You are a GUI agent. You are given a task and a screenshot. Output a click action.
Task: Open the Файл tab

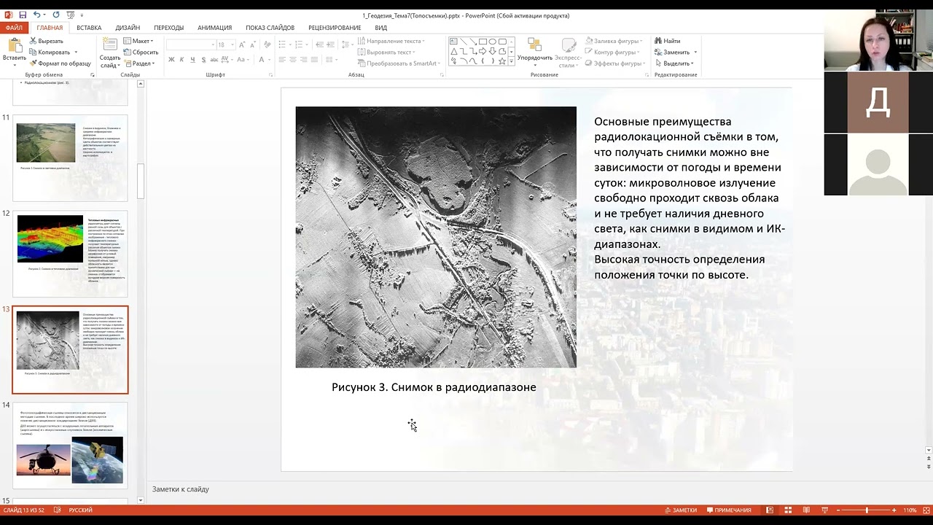14,28
